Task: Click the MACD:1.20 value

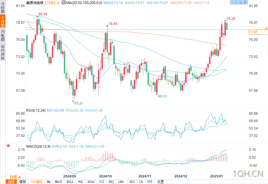Action: pos(95,147)
